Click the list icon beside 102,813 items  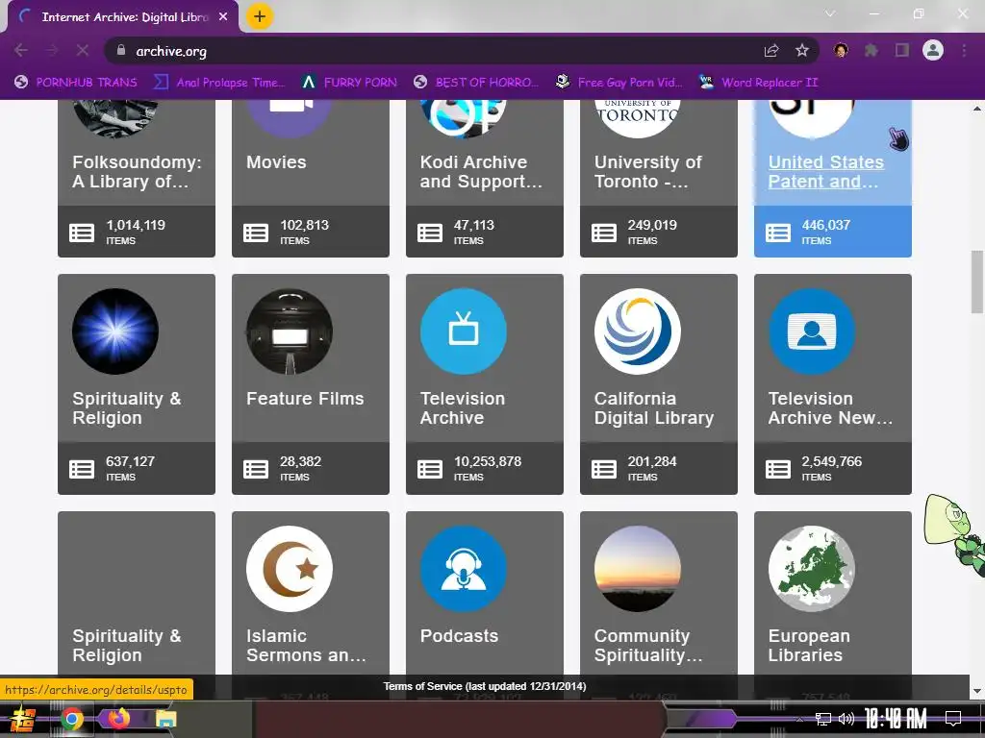point(256,233)
